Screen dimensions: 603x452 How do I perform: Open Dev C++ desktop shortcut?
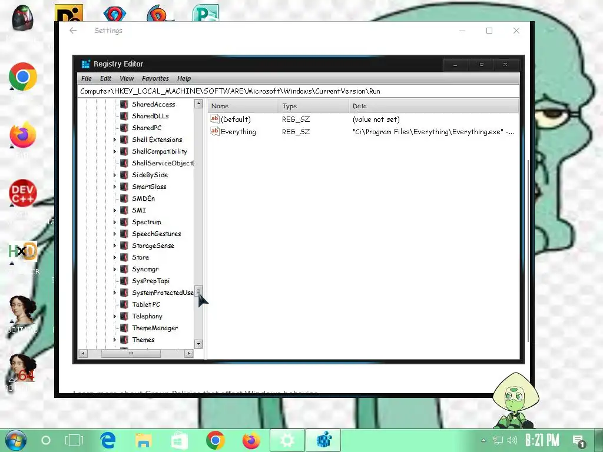23,193
